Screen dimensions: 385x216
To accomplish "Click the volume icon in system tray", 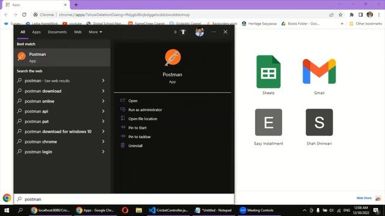I will point(331,210).
